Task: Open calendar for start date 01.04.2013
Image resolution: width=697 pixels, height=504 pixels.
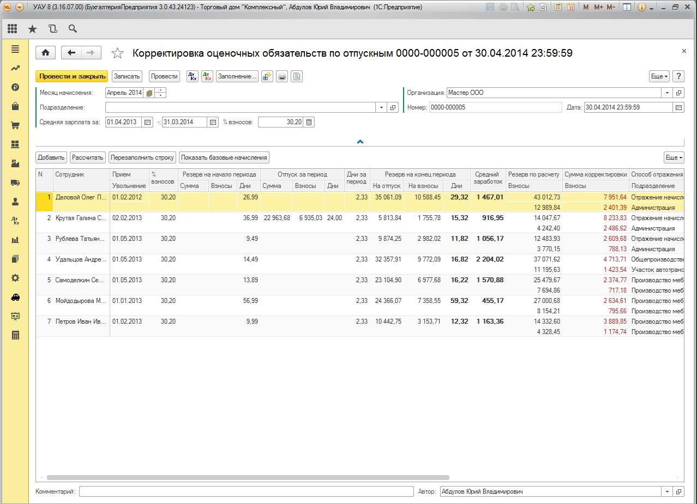Action: (x=147, y=122)
